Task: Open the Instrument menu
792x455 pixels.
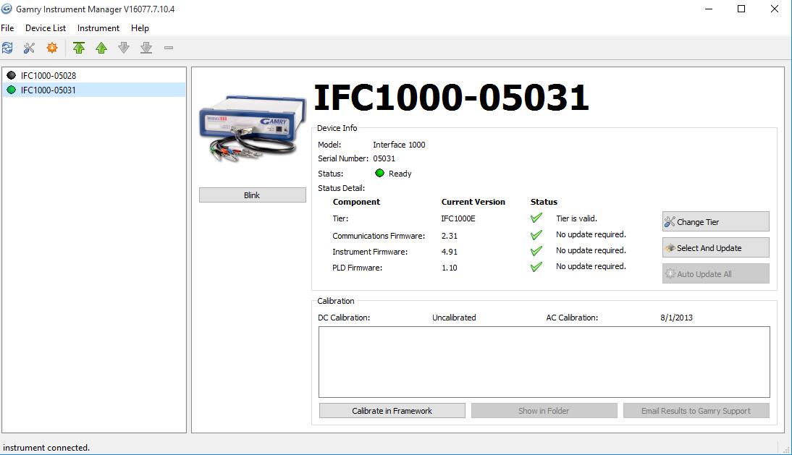Action: (x=98, y=28)
